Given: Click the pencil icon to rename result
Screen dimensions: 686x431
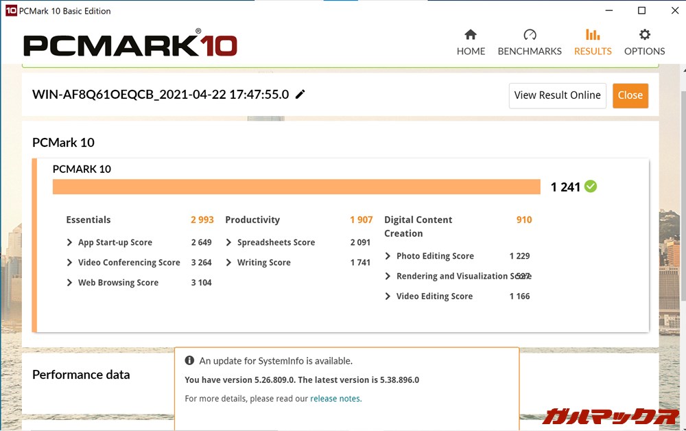Looking at the screenshot, I should point(300,95).
